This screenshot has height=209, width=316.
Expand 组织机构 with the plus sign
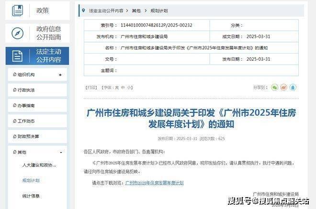(x=60, y=75)
